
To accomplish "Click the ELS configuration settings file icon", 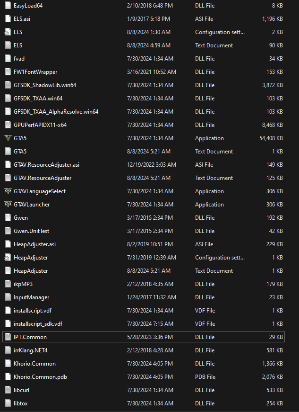I will point(8,32).
